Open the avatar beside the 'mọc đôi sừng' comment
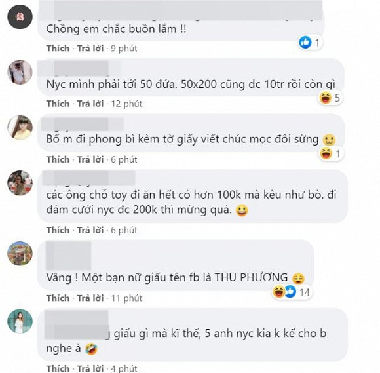This screenshot has width=380, height=373. (20, 127)
